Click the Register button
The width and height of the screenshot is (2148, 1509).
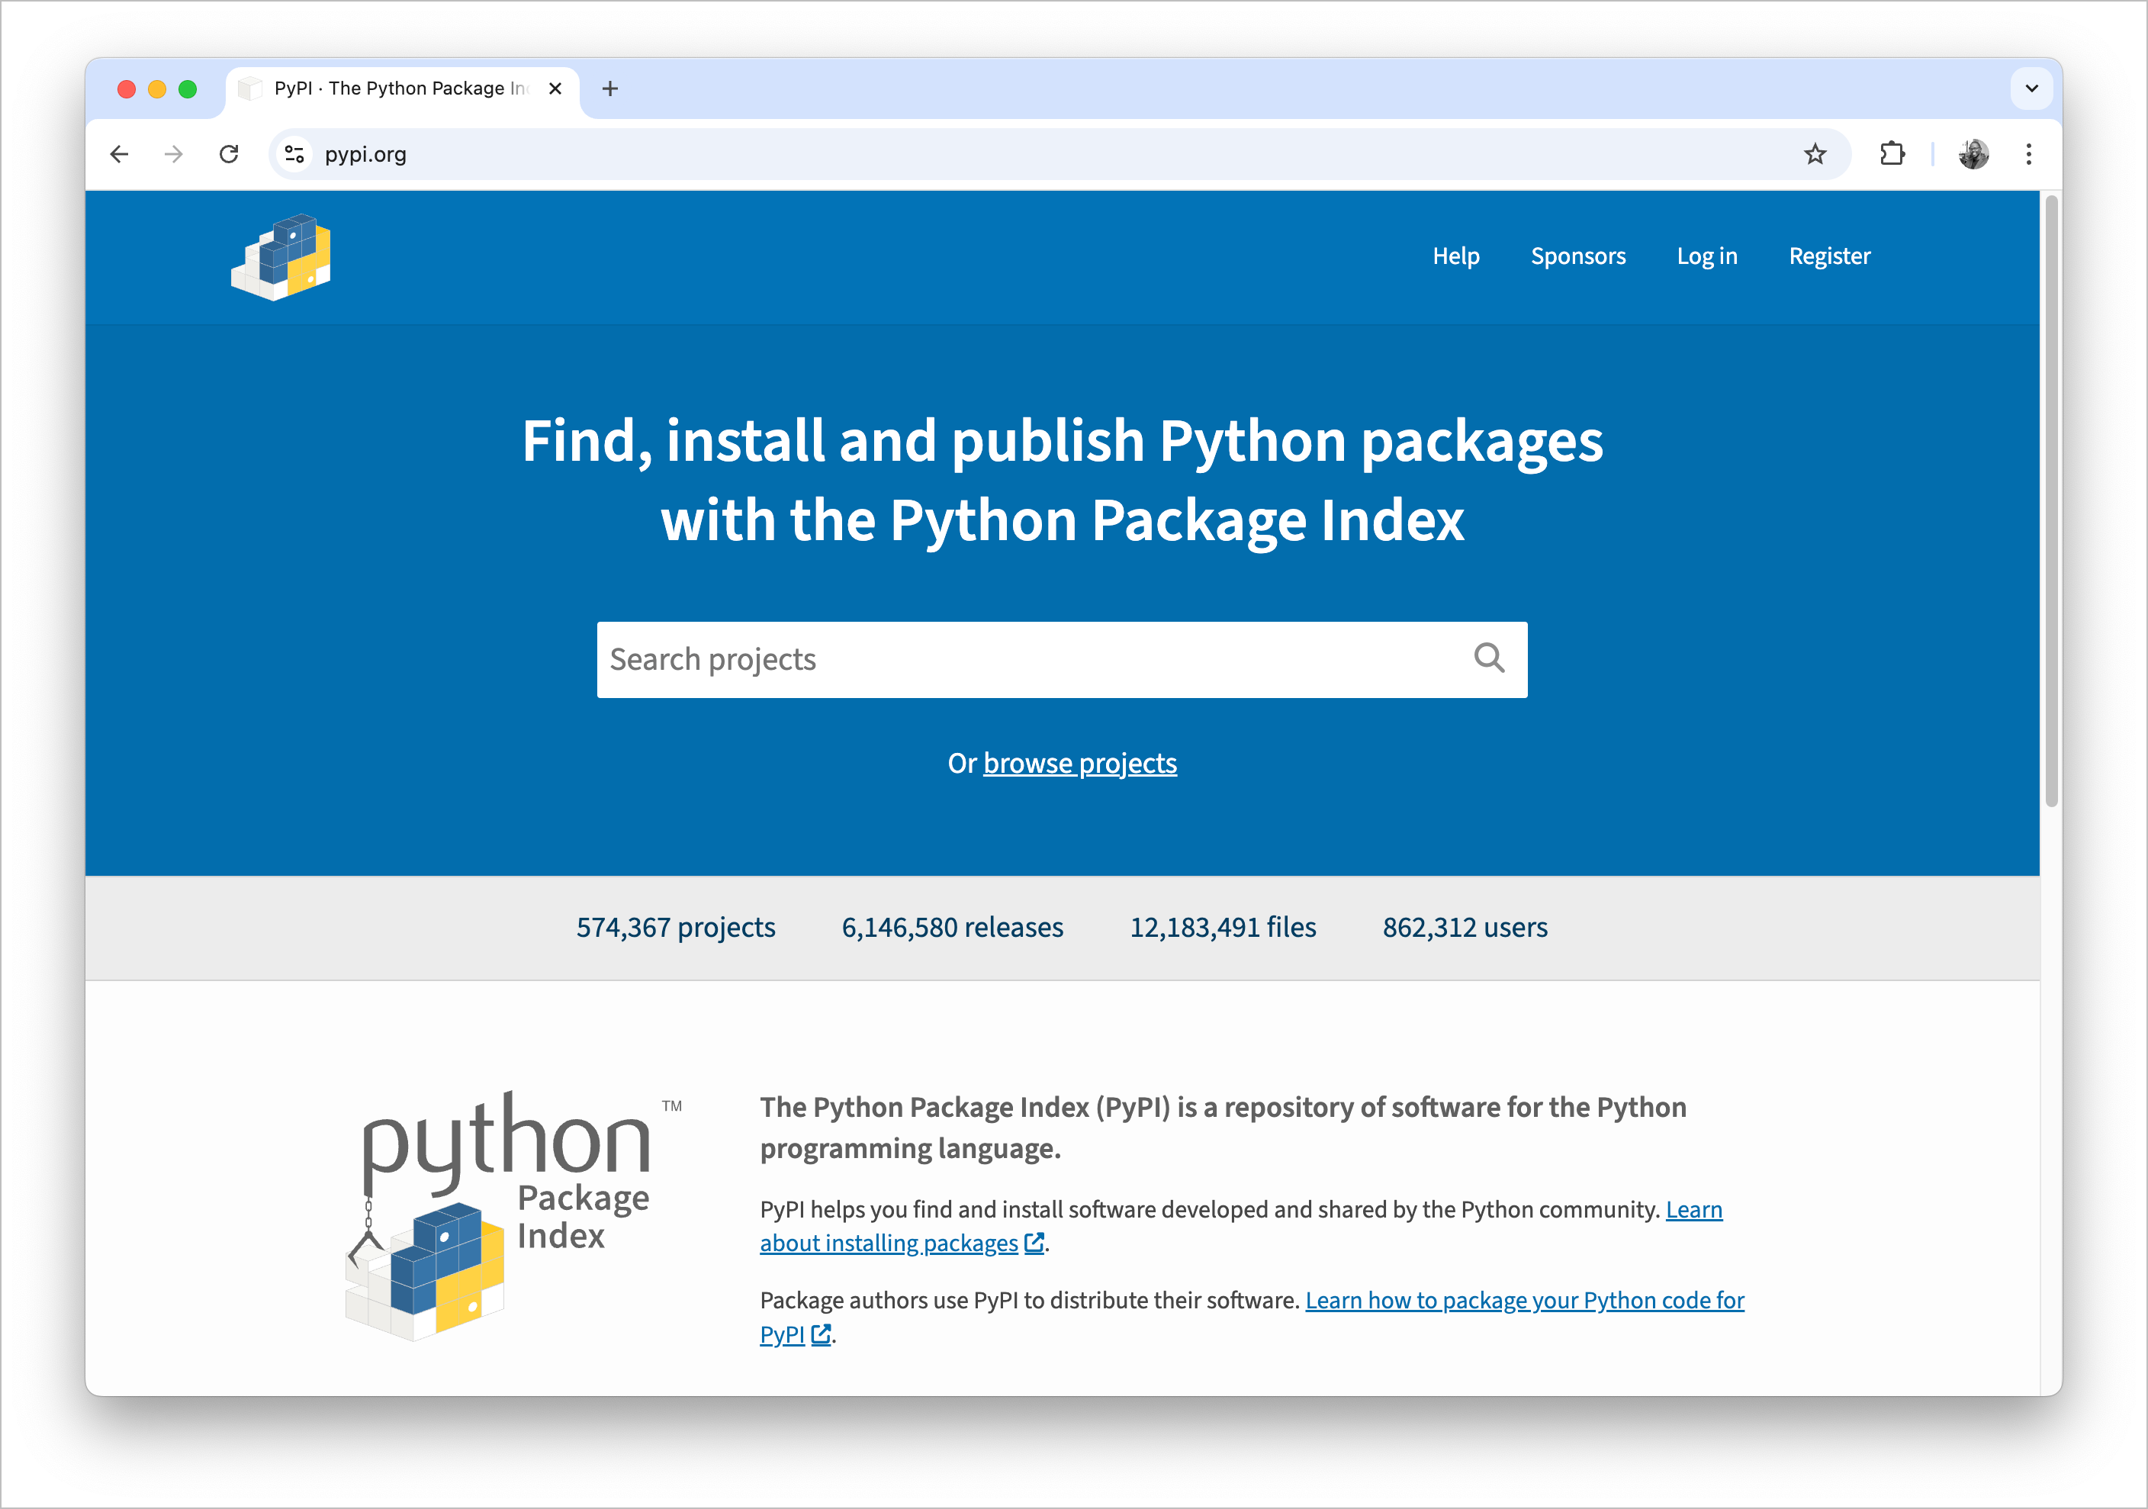click(x=1829, y=256)
